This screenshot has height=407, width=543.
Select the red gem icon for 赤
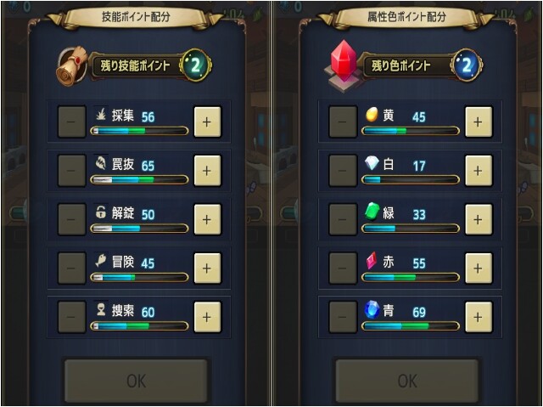pyautogui.click(x=372, y=261)
